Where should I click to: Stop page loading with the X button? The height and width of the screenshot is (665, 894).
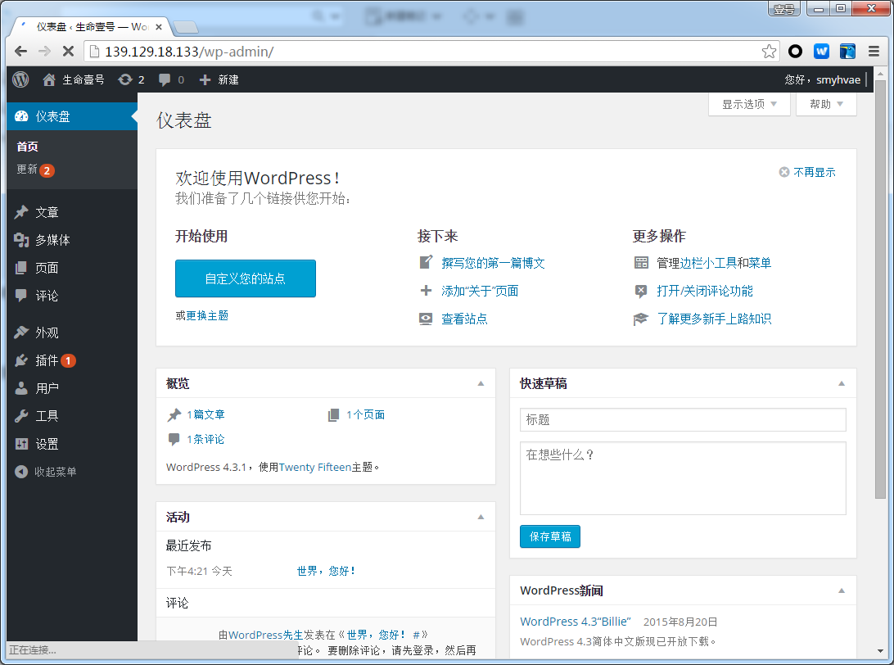point(68,52)
